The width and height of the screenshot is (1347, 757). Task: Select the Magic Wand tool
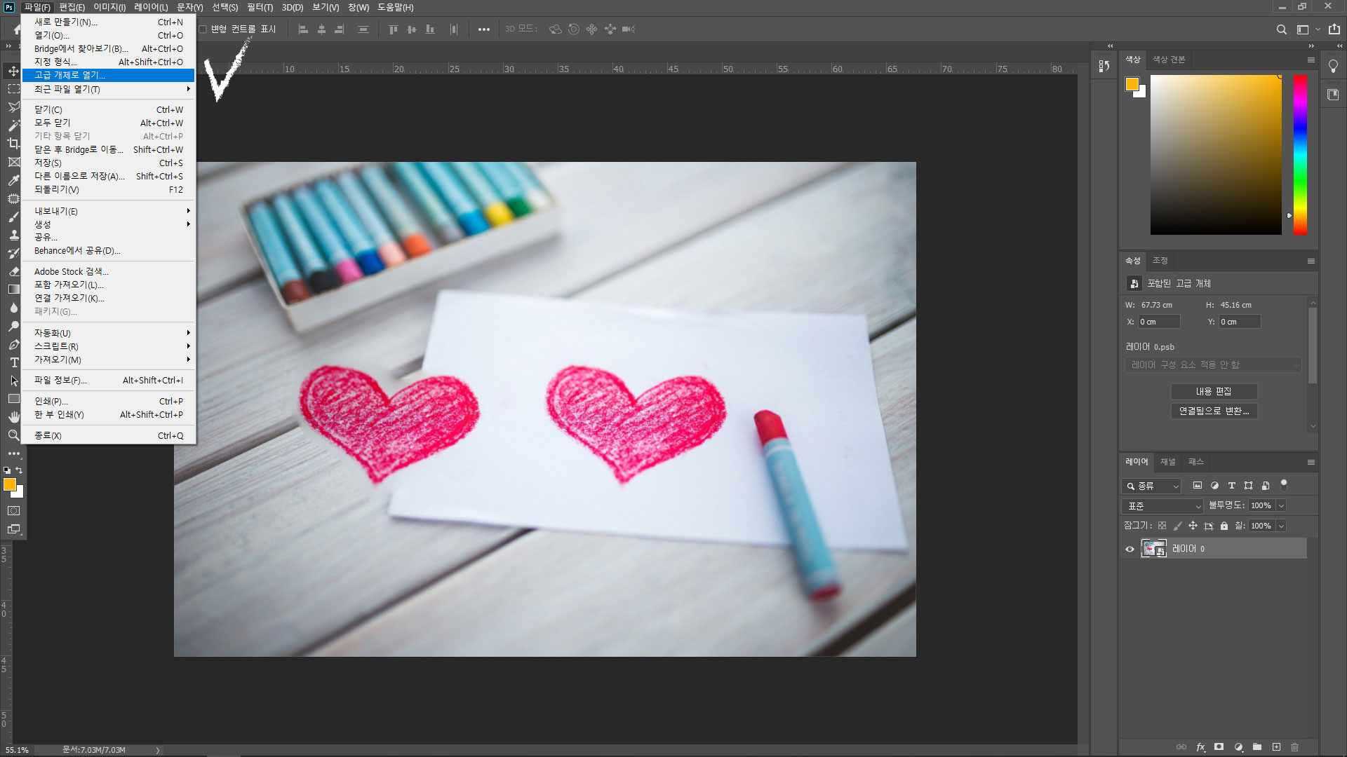pyautogui.click(x=13, y=125)
